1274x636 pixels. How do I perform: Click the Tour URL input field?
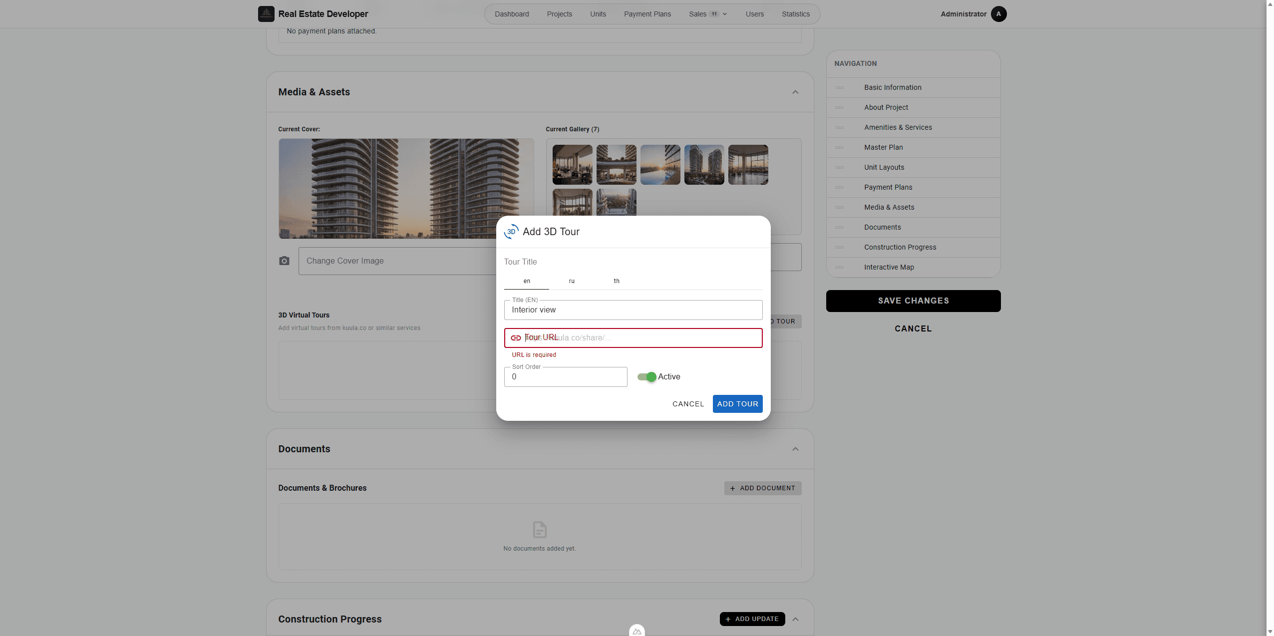pyautogui.click(x=633, y=338)
